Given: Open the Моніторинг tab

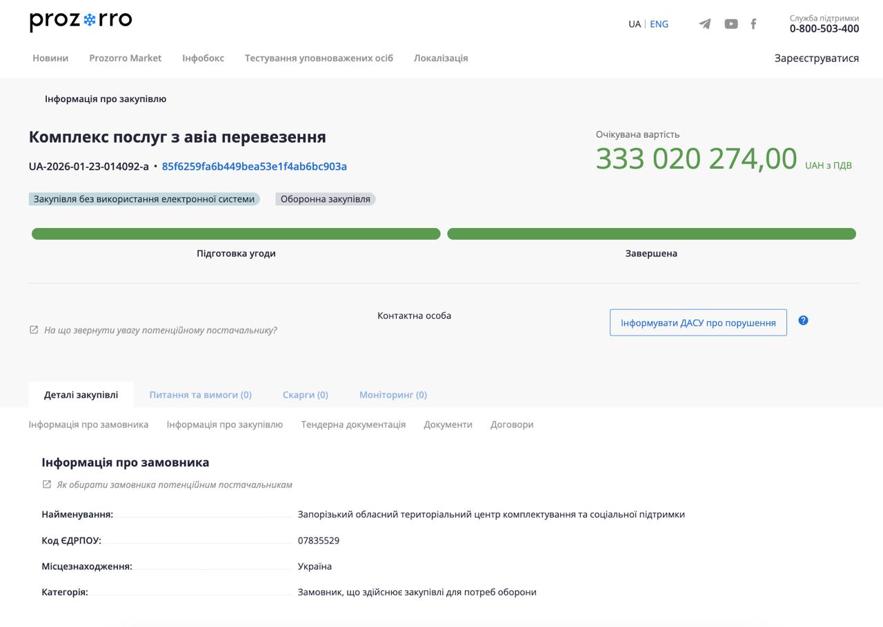Looking at the screenshot, I should (393, 395).
